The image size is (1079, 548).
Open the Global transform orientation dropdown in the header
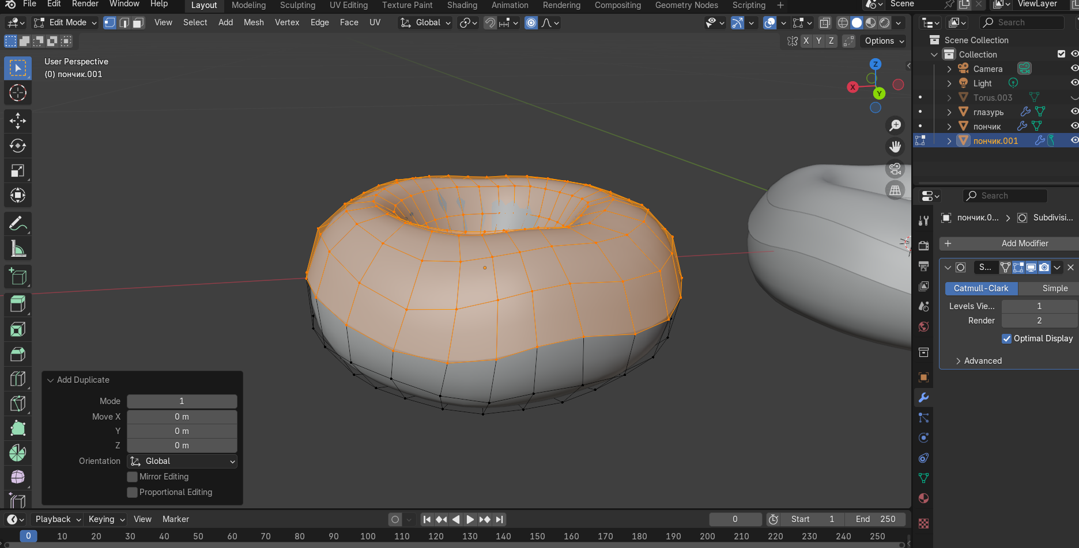pos(425,22)
